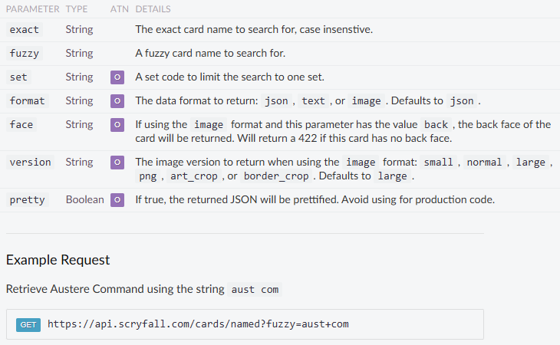Click the 'border_crop' code value

(276, 176)
